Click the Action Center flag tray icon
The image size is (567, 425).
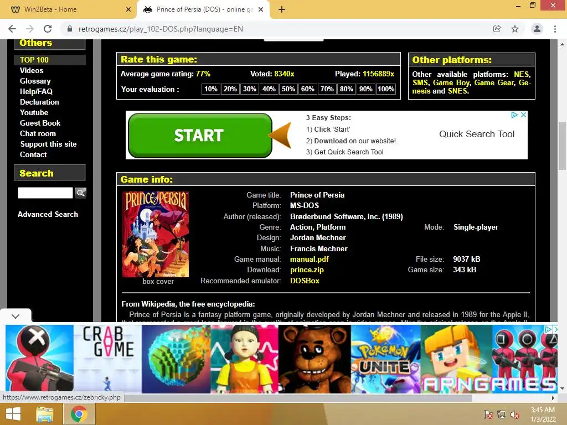pos(488,414)
